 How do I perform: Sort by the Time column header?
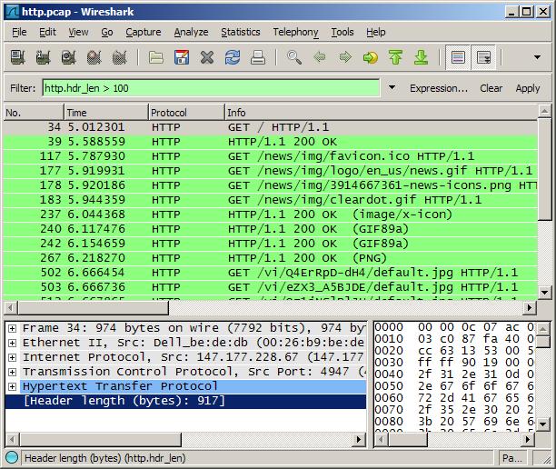[x=106, y=113]
